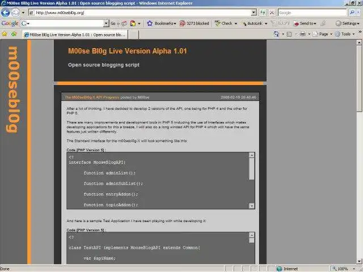Click the Google logo on the toolbar
Viewport: 363px width, 272px height.
10,23
